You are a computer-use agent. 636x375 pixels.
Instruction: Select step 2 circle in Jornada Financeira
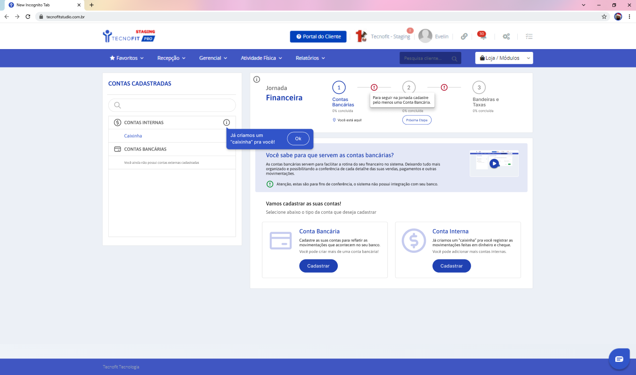tap(408, 87)
